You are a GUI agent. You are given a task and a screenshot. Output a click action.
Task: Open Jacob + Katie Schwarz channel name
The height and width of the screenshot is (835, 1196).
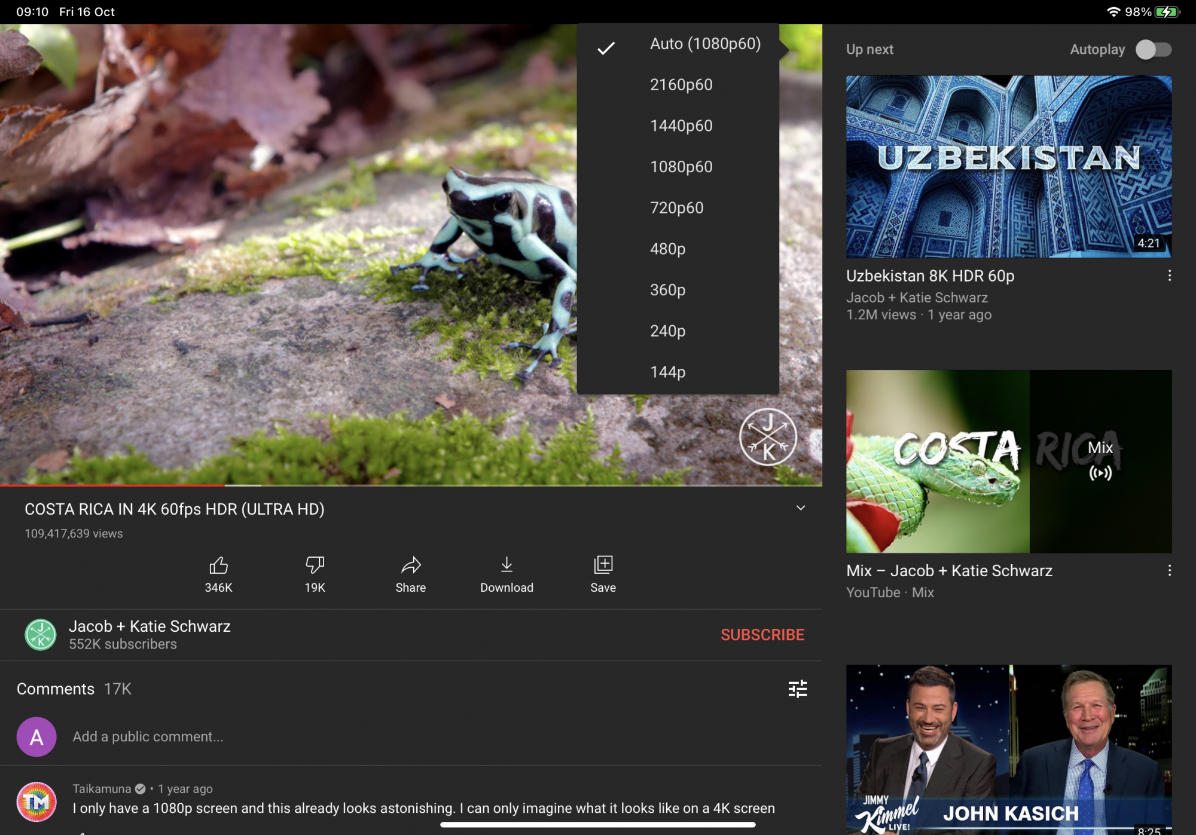[x=149, y=626]
